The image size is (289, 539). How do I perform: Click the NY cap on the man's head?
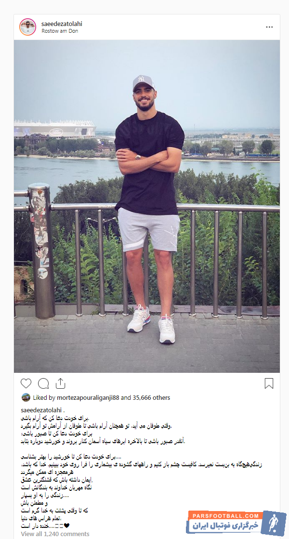coord(143,82)
